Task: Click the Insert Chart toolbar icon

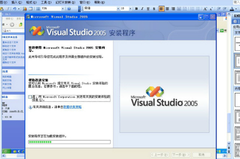Action: (25, 9)
